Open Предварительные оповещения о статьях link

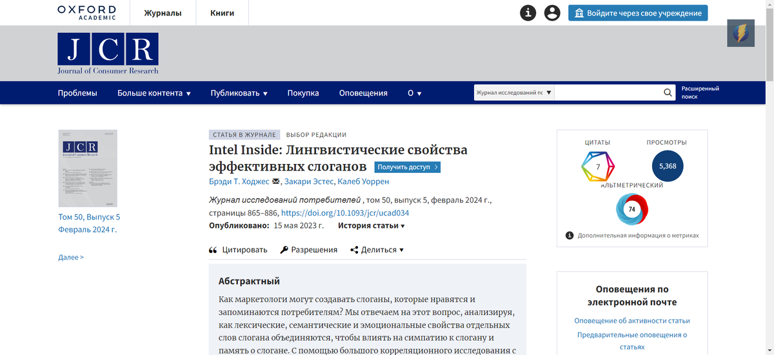tap(632, 341)
